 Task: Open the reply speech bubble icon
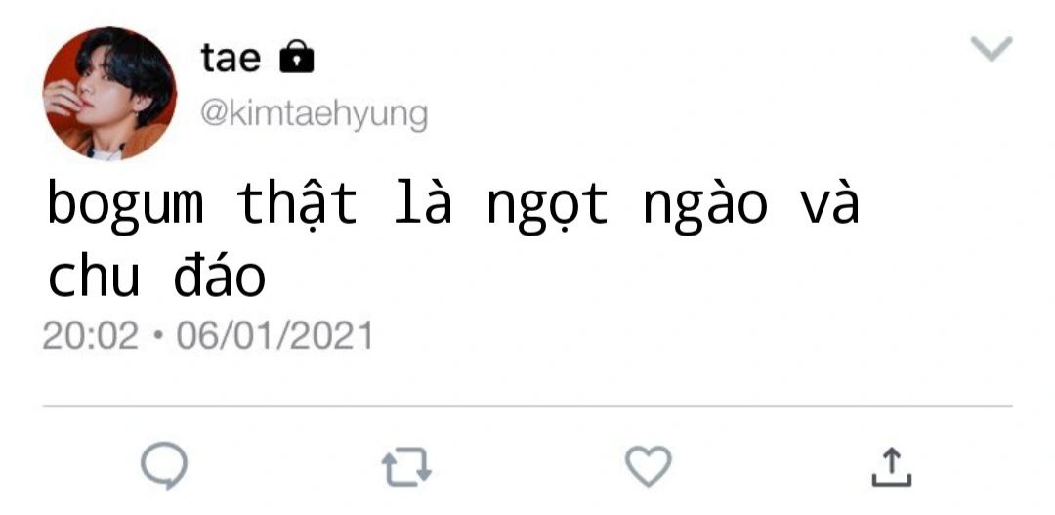pos(164,465)
